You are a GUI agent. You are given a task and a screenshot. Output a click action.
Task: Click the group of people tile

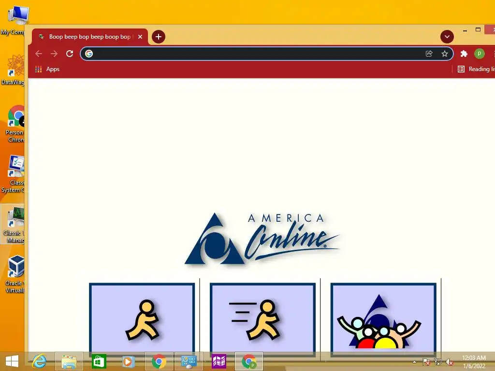click(x=383, y=320)
